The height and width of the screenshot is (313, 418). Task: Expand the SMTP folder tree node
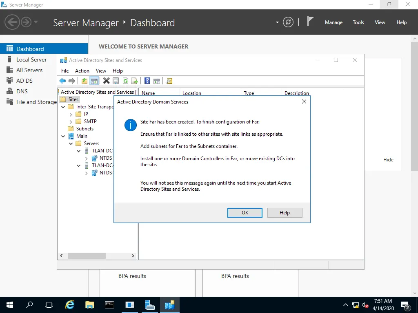pyautogui.click(x=71, y=121)
